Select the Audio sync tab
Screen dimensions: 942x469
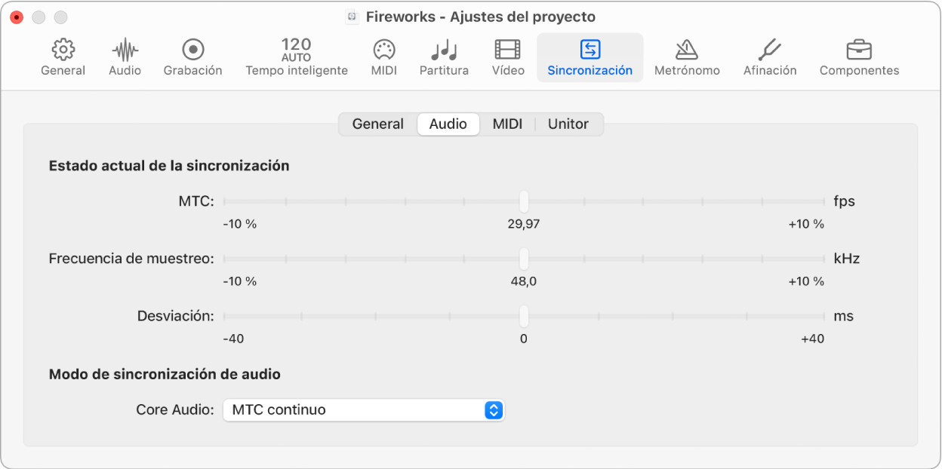[448, 124]
